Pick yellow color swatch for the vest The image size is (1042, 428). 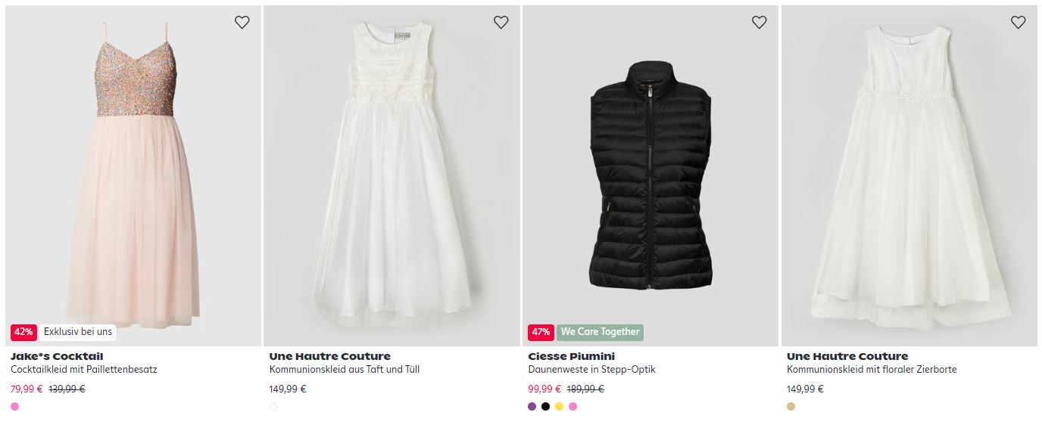560,407
